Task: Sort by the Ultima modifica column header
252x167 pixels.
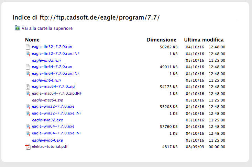Action: (x=204, y=40)
